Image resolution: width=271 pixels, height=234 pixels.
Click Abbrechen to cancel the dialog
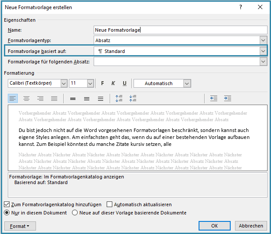tap(251, 226)
